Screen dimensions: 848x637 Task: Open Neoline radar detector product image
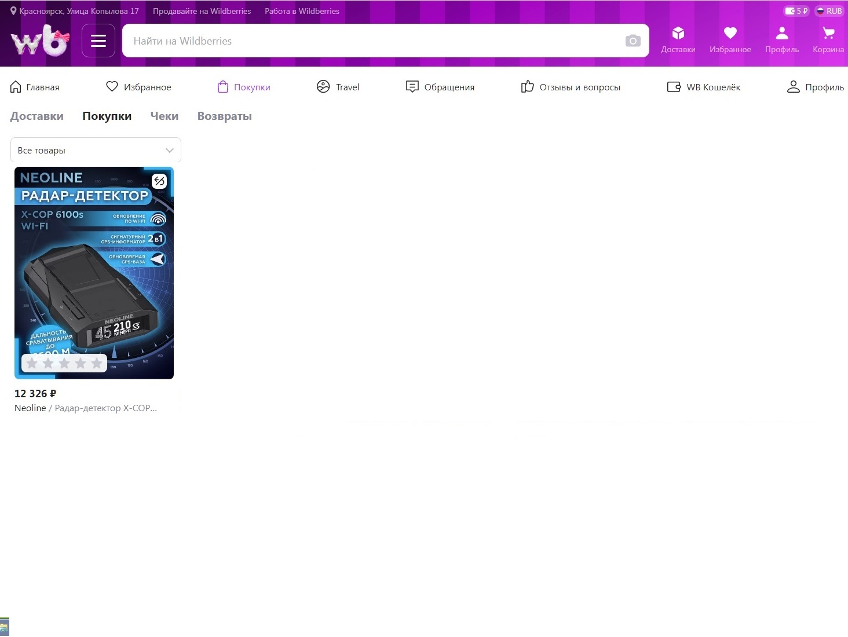[x=94, y=273]
